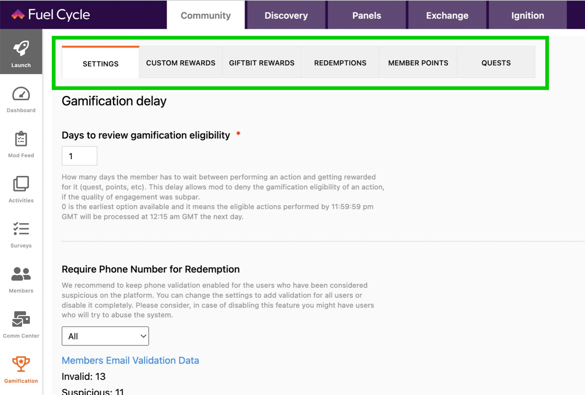Switch to the Panels top tab
Image resolution: width=585 pixels, height=395 pixels.
[x=366, y=15]
